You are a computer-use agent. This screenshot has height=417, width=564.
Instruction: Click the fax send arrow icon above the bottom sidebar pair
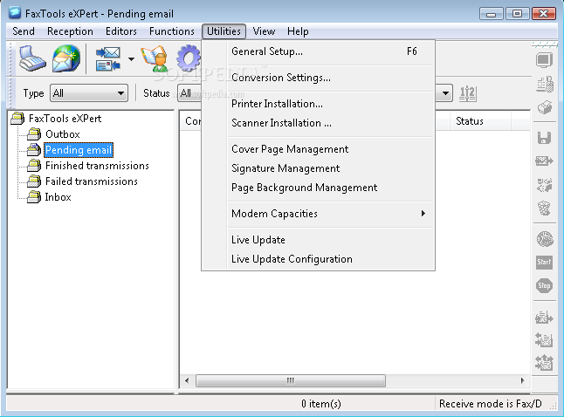click(544, 317)
